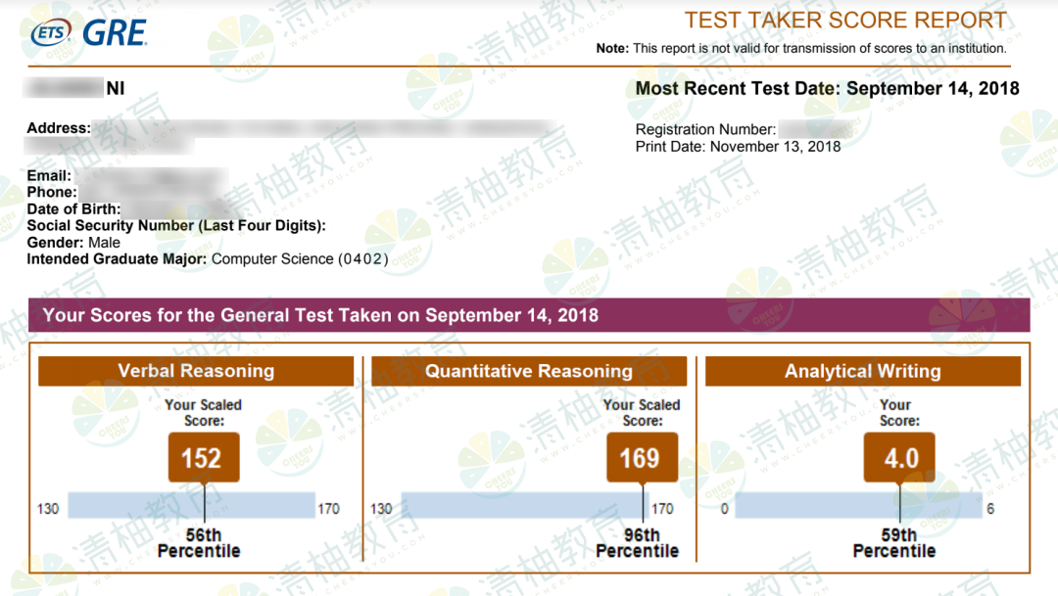Select the 56th Percentile text
1058x596 pixels.
199,543
